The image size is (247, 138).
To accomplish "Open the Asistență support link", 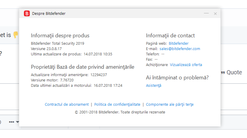I will tap(154, 86).
